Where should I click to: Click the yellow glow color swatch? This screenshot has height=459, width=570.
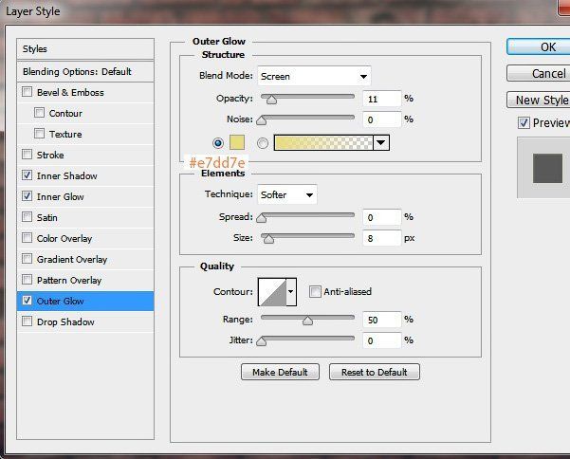click(x=237, y=142)
